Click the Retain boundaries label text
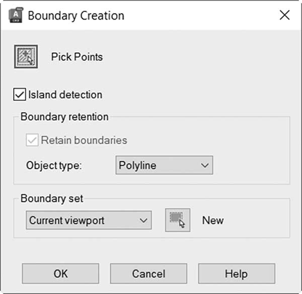 (84, 140)
